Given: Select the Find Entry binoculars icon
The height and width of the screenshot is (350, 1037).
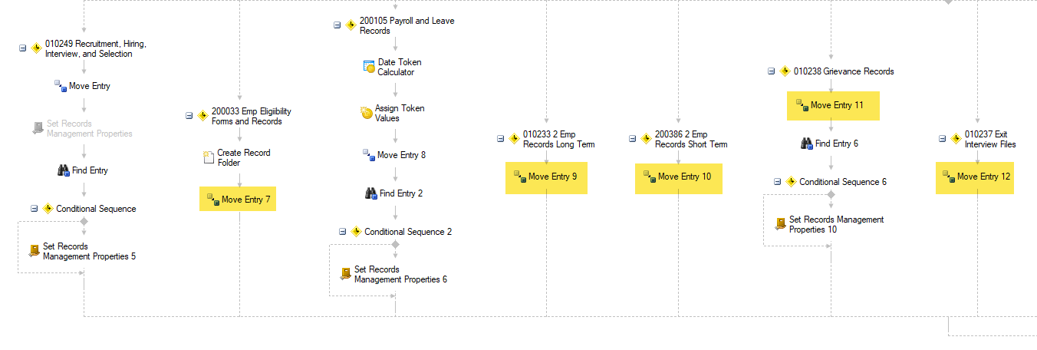Looking at the screenshot, I should [64, 170].
